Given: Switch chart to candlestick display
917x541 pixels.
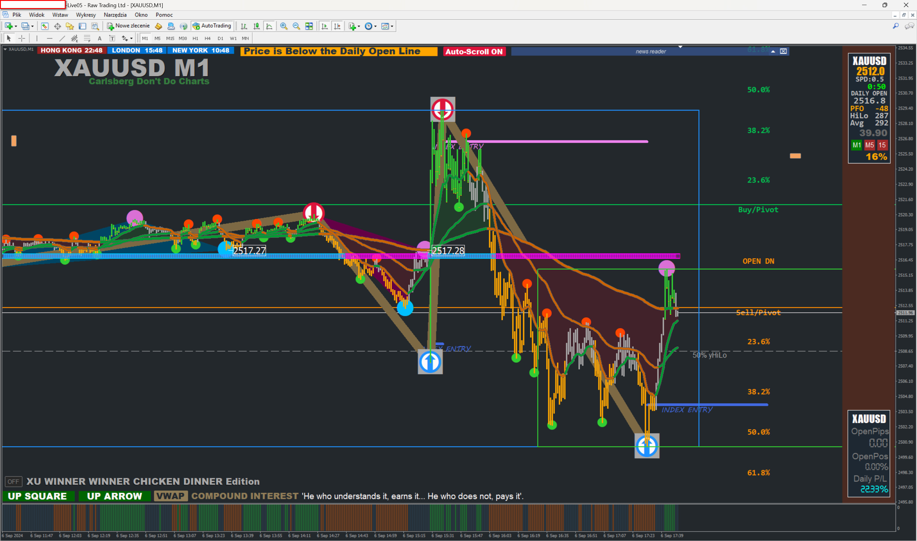Looking at the screenshot, I should [x=256, y=26].
